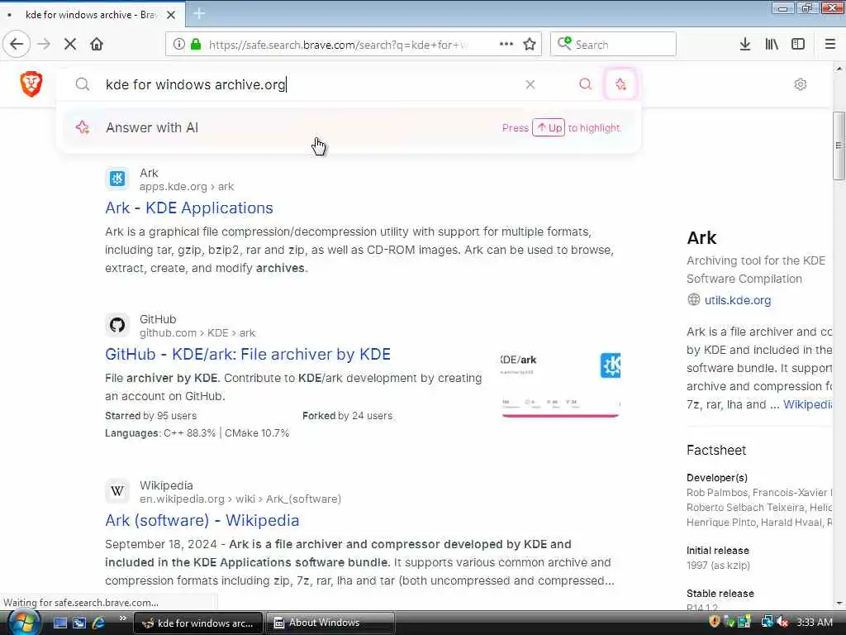Click 'Forked by 24 users' text

point(347,416)
